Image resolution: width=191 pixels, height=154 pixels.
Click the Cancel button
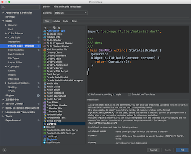(153, 150)
